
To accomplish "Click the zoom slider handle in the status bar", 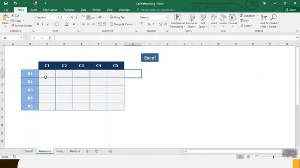I will 273,157.
